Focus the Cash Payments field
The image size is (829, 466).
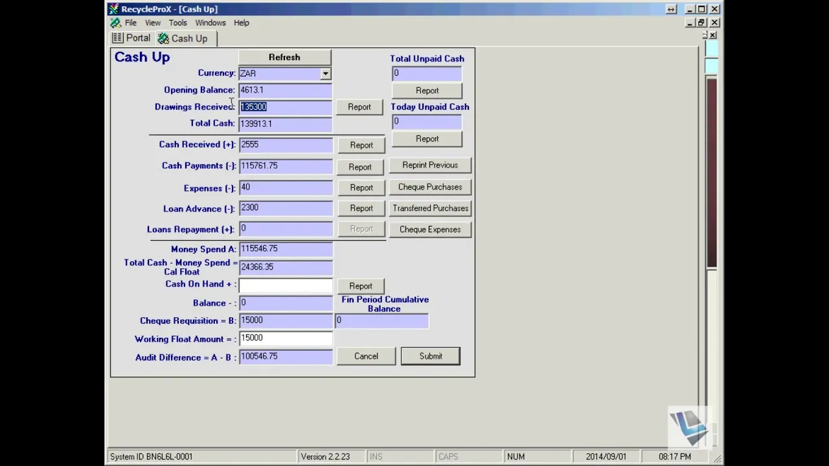tap(285, 166)
